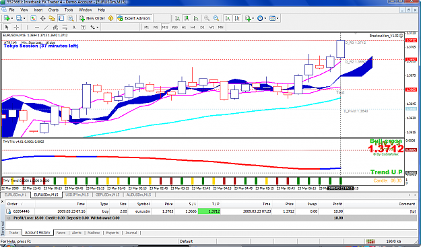Switch chart to candlesticks mode

[187, 18]
